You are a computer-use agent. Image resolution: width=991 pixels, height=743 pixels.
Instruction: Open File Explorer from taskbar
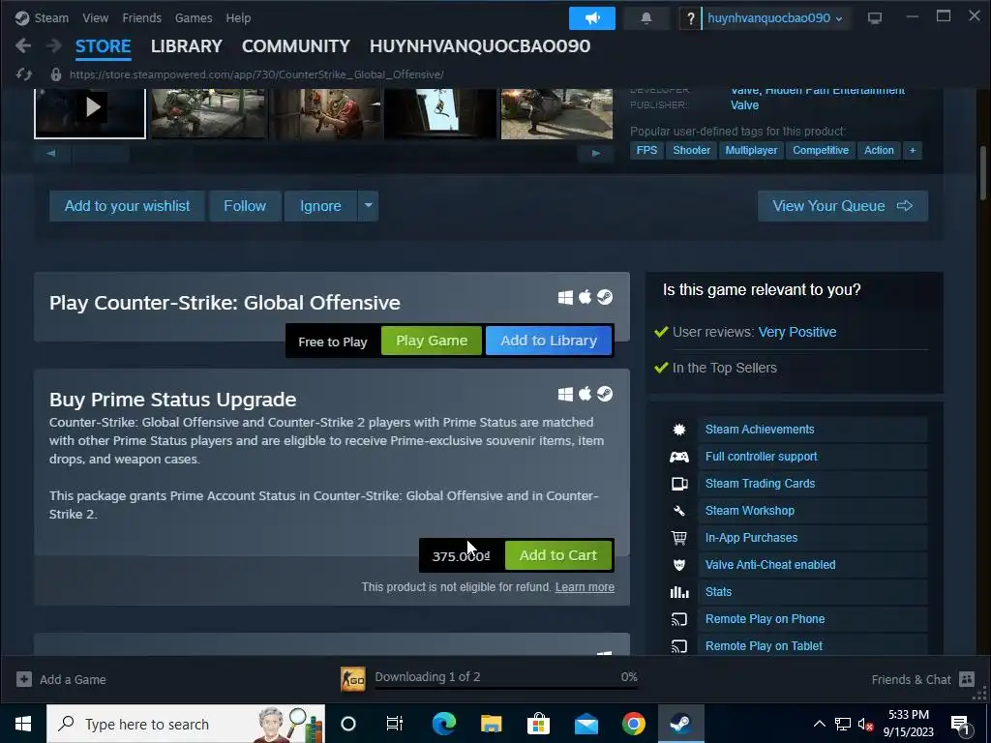(491, 724)
